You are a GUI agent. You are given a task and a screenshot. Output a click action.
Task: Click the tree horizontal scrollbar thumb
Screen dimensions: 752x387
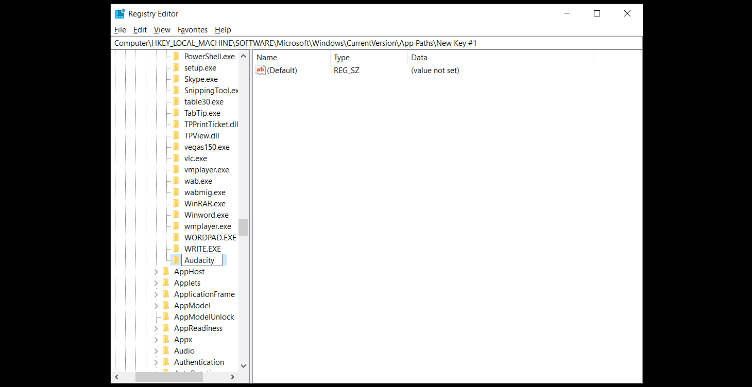(169, 377)
